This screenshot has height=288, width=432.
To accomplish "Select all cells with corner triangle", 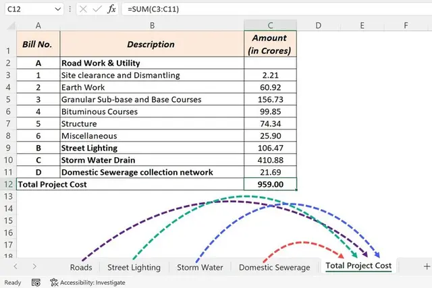I will point(11,26).
